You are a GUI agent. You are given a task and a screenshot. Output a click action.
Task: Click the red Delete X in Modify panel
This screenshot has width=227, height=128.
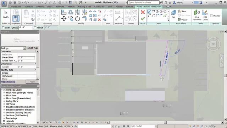[x=99, y=20]
